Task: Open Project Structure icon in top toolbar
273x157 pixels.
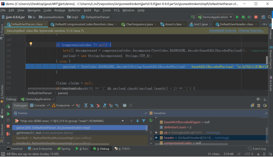Action: (263, 17)
